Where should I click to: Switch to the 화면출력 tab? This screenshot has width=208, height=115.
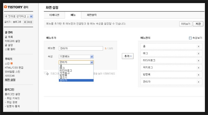click(x=92, y=15)
